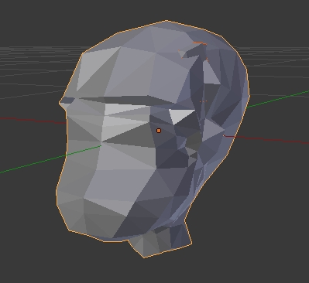
Task: Click the small orange dashes behind the ear
Action: pyautogui.click(x=204, y=101)
